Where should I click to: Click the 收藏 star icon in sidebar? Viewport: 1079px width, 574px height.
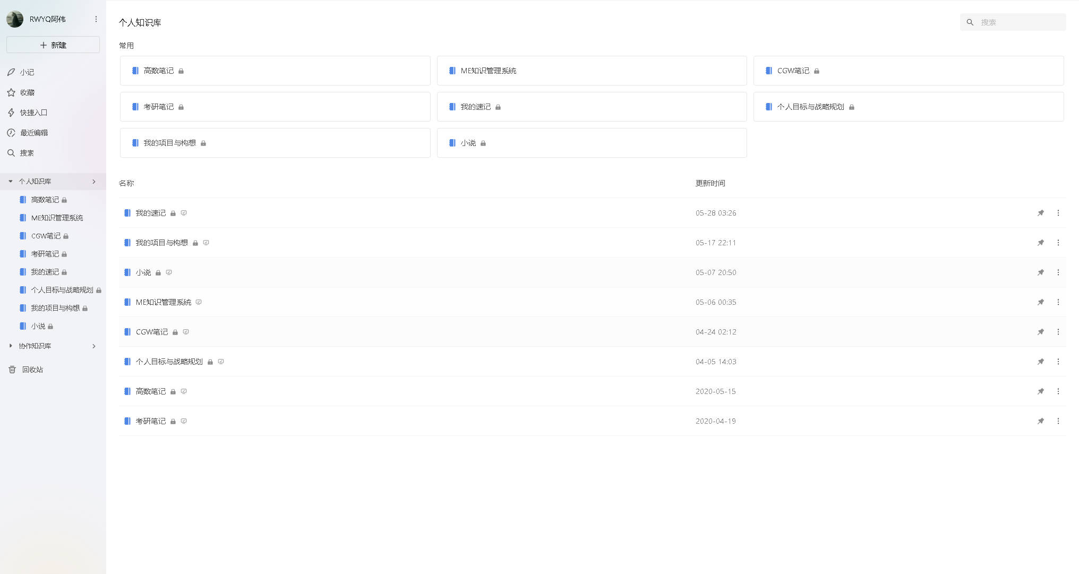pos(11,92)
